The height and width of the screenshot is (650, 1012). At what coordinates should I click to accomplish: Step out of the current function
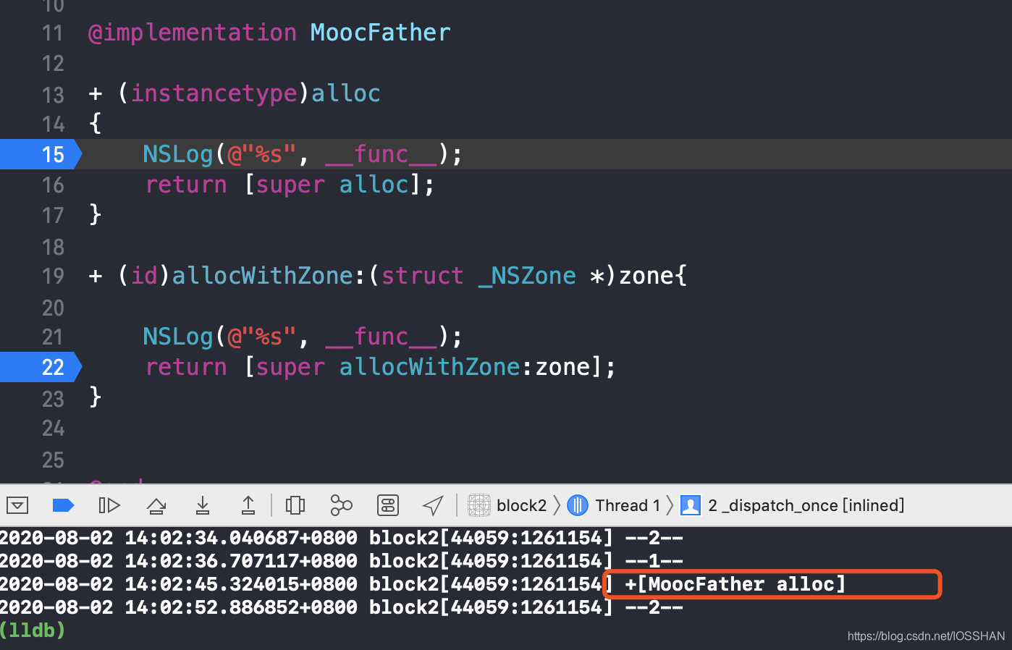(248, 505)
